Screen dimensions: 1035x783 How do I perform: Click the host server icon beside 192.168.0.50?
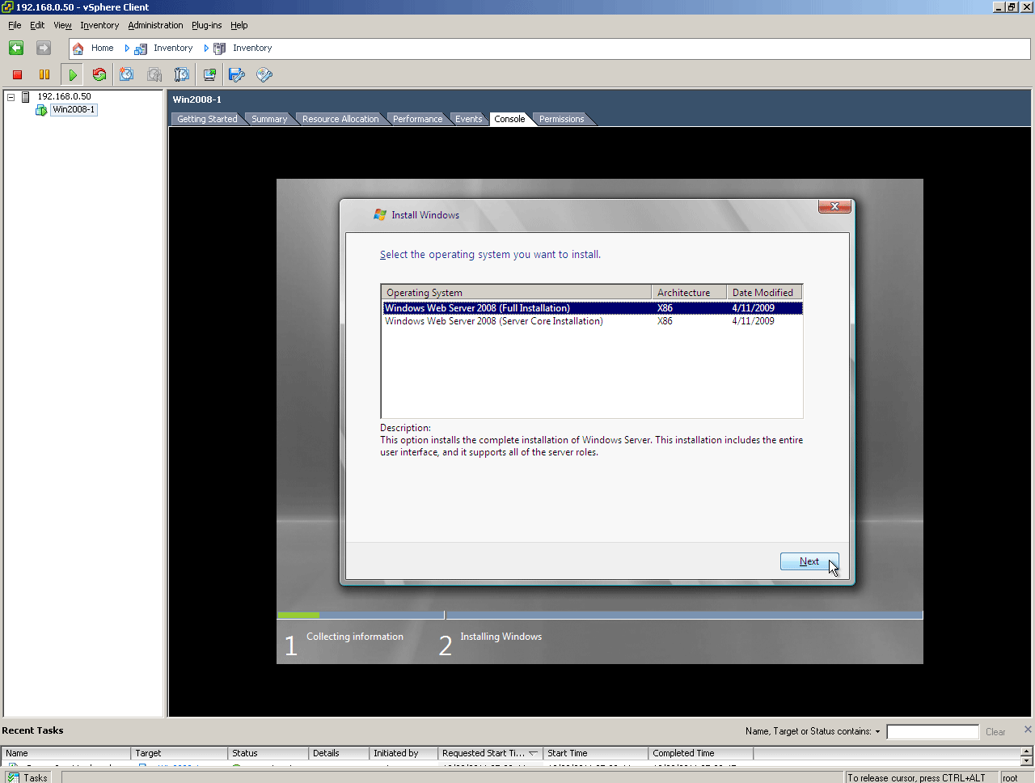(26, 97)
